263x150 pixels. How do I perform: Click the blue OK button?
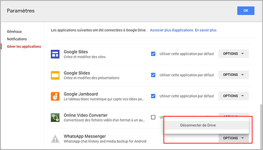pyautogui.click(x=246, y=10)
